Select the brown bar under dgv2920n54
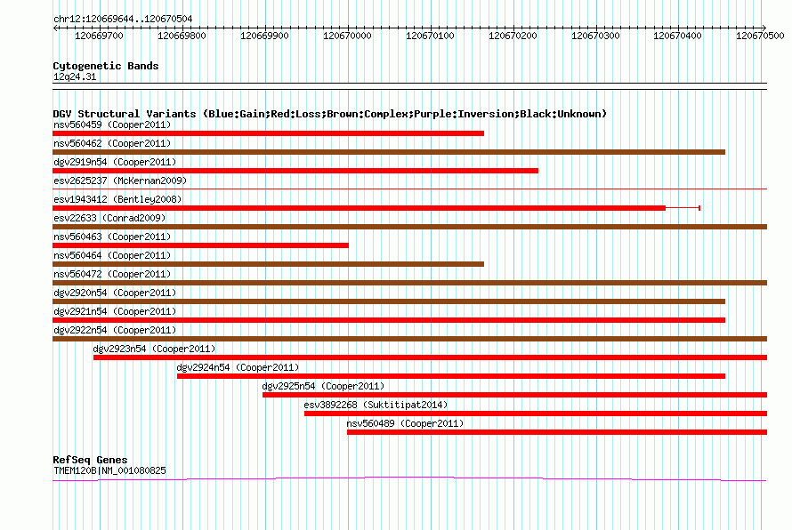Screen dimensions: 792x530 [389, 301]
